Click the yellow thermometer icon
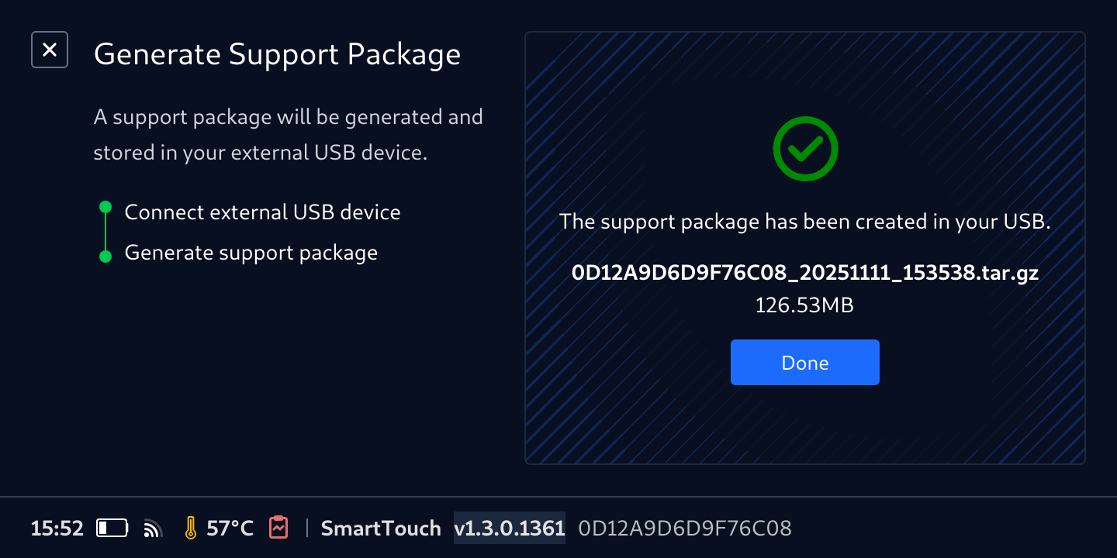This screenshot has height=558, width=1117. 190,528
